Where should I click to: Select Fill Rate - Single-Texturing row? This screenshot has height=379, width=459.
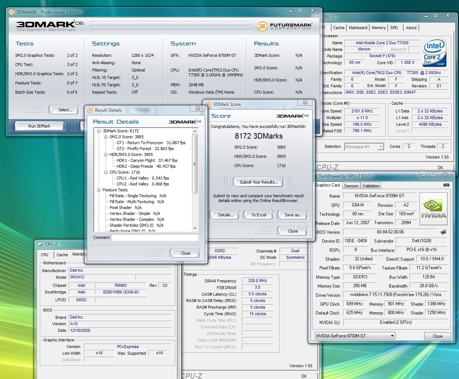[138, 196]
